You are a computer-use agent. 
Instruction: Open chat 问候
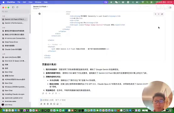pos(14,65)
